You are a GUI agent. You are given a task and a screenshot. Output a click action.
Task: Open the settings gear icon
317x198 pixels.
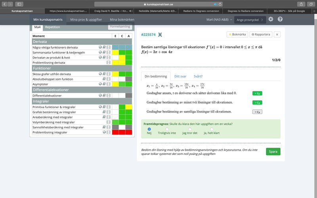[x=271, y=19]
